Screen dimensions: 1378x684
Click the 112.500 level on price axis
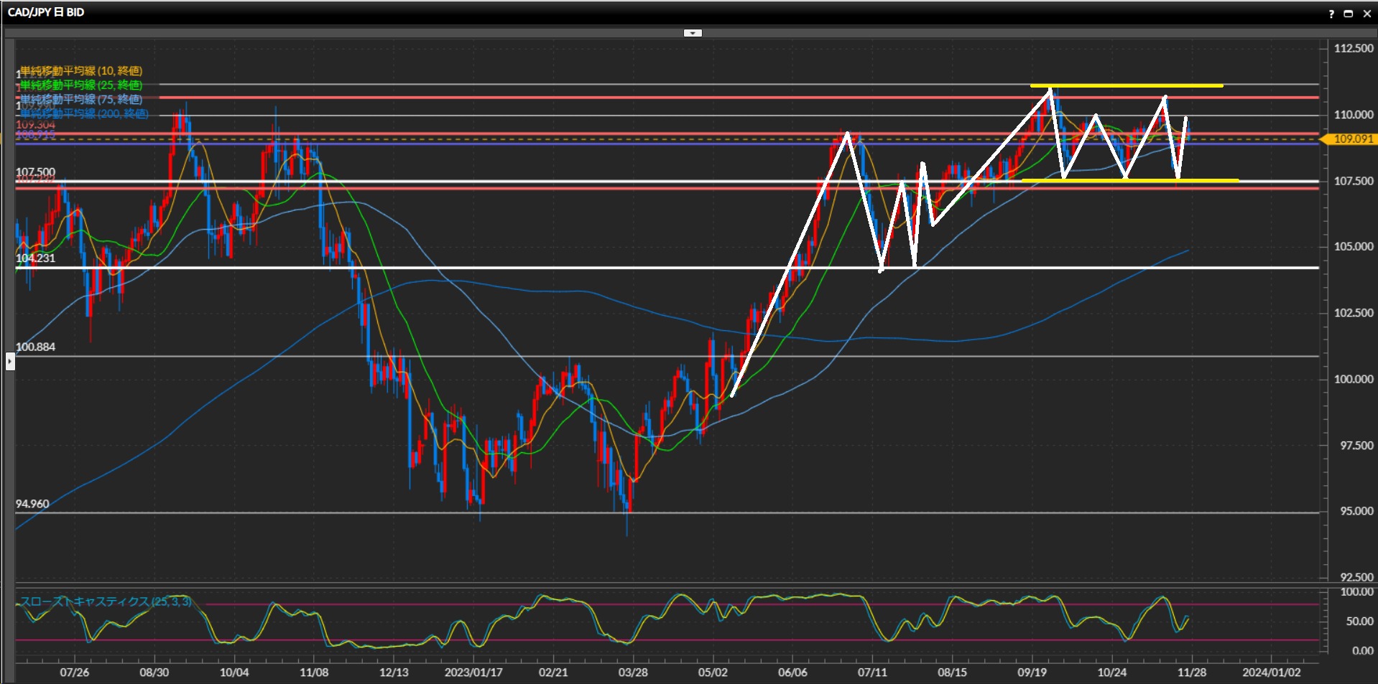[1353, 48]
